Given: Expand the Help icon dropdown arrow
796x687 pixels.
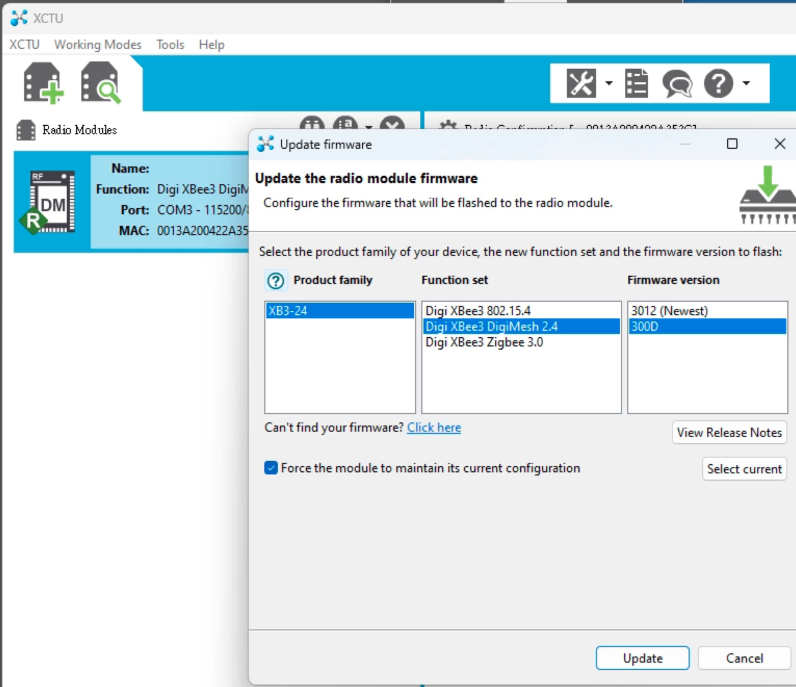Looking at the screenshot, I should coord(746,83).
